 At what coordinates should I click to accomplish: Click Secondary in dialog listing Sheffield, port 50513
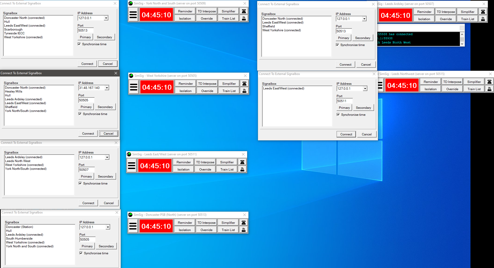point(363,38)
